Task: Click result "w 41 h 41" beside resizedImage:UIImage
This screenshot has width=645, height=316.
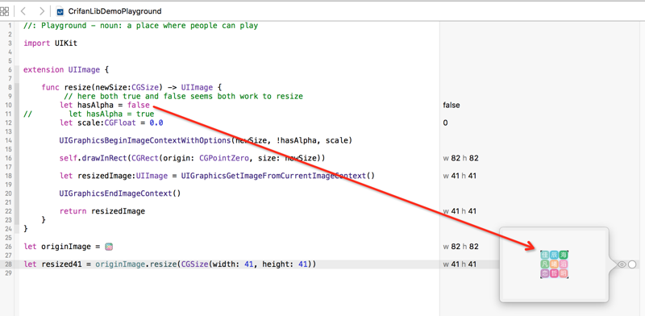Action: 460,176
